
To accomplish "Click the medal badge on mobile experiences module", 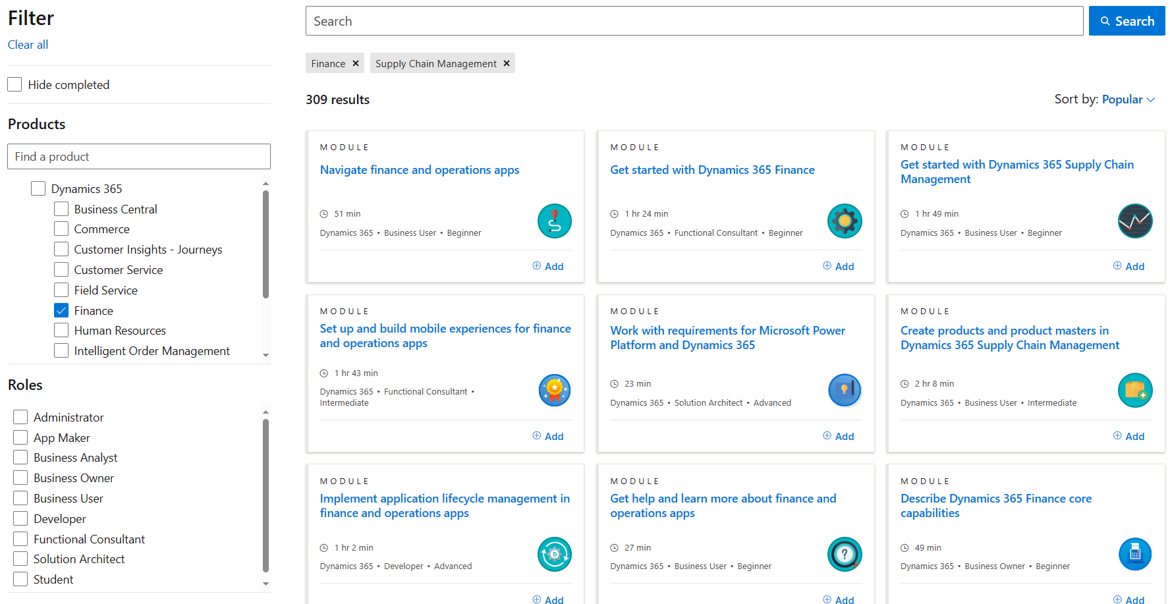I will click(x=554, y=390).
